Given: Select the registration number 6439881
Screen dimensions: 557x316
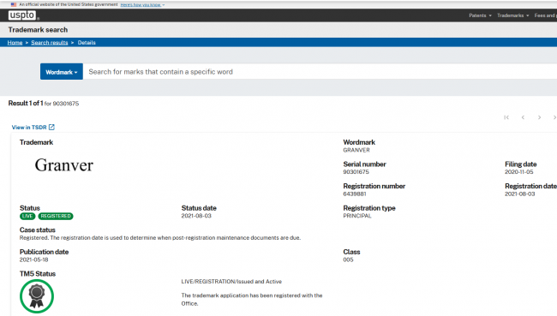Looking at the screenshot, I should tap(355, 194).
